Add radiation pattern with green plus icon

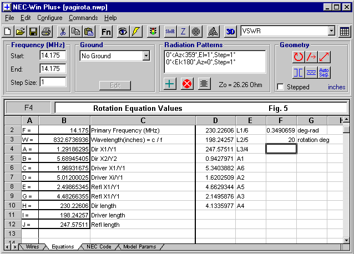[x=171, y=84]
